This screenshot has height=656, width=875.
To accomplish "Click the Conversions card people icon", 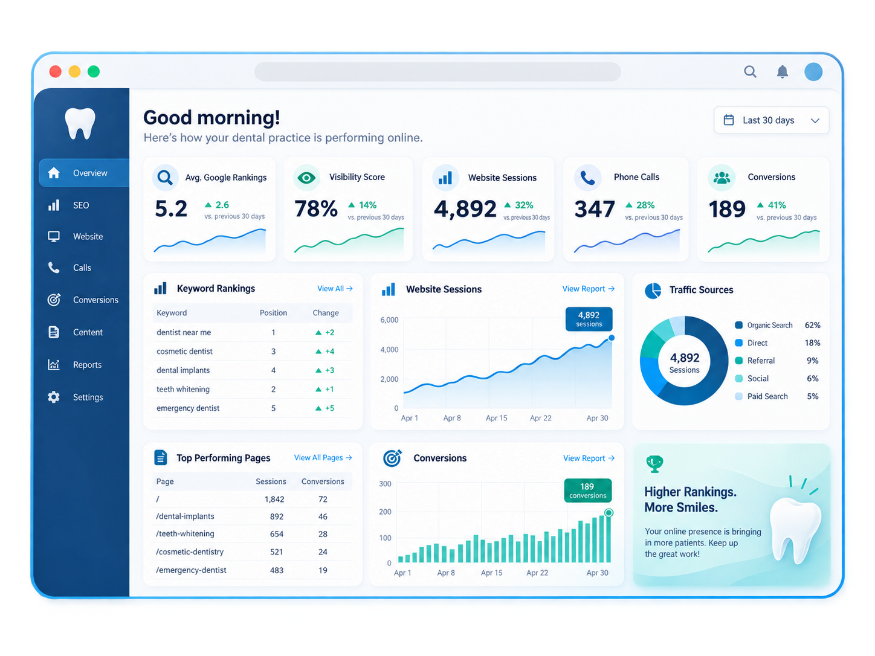I will pos(722,178).
